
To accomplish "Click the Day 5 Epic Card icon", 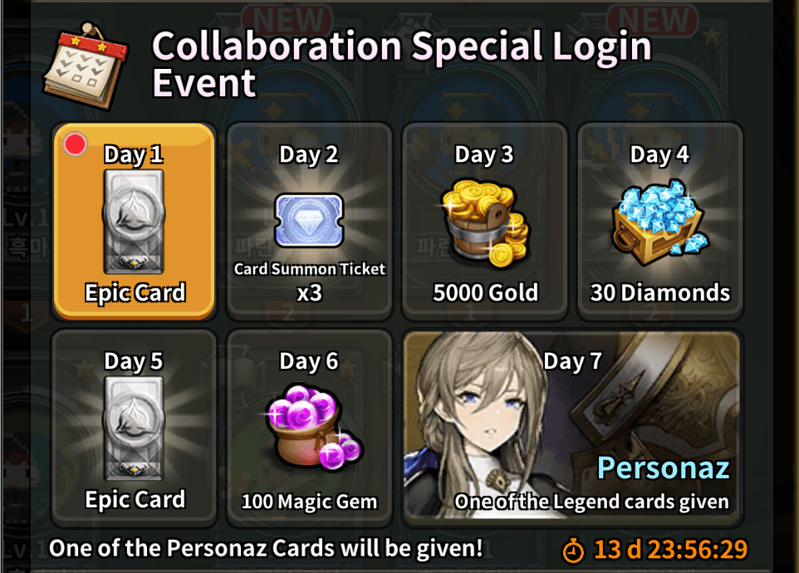I will point(134,428).
